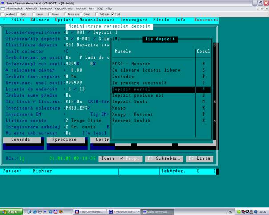
Task: Toggle the Localhost checkbox
Action: (3, 14)
